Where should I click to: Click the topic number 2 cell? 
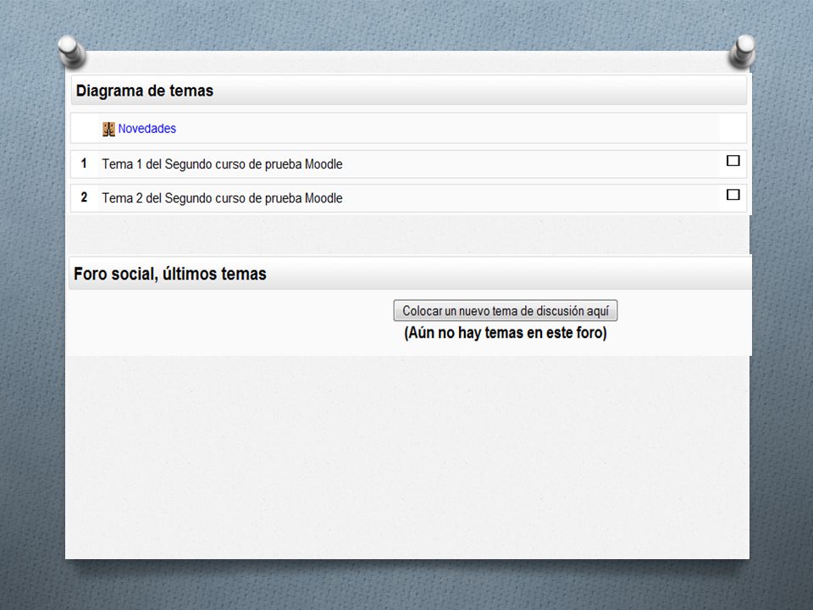tap(84, 197)
